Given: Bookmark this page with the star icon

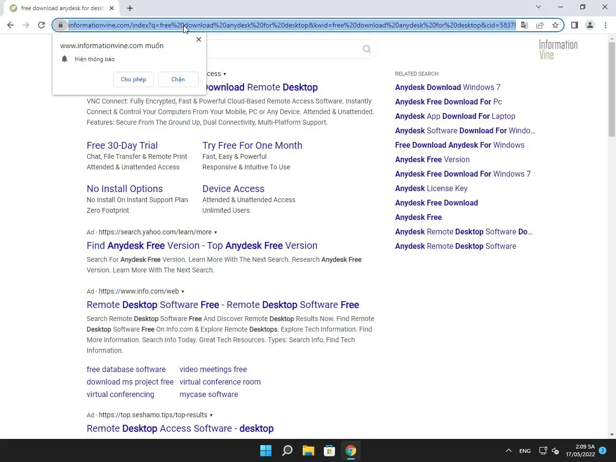Looking at the screenshot, I should pos(555,25).
